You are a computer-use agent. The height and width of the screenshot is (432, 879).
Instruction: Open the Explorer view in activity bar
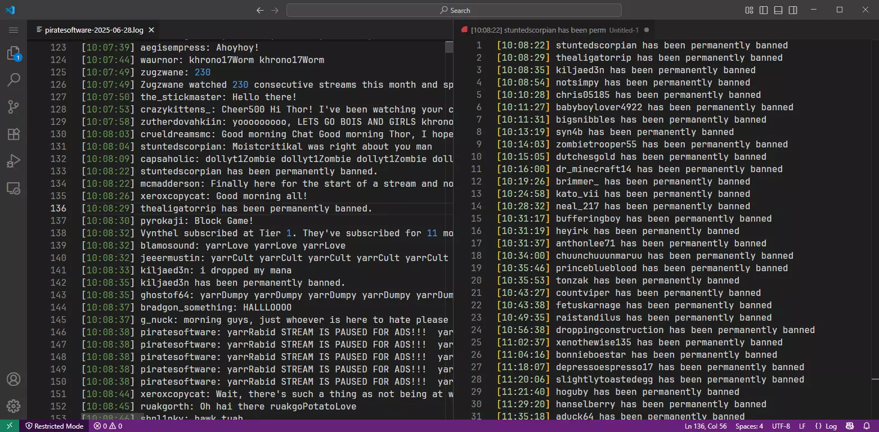coord(14,53)
